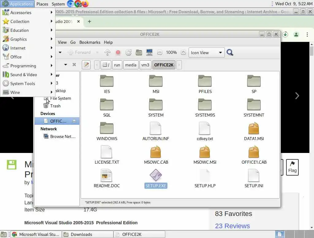The height and width of the screenshot is (238, 314).
Task: Expand the Graphics submenu
Action: [28, 39]
